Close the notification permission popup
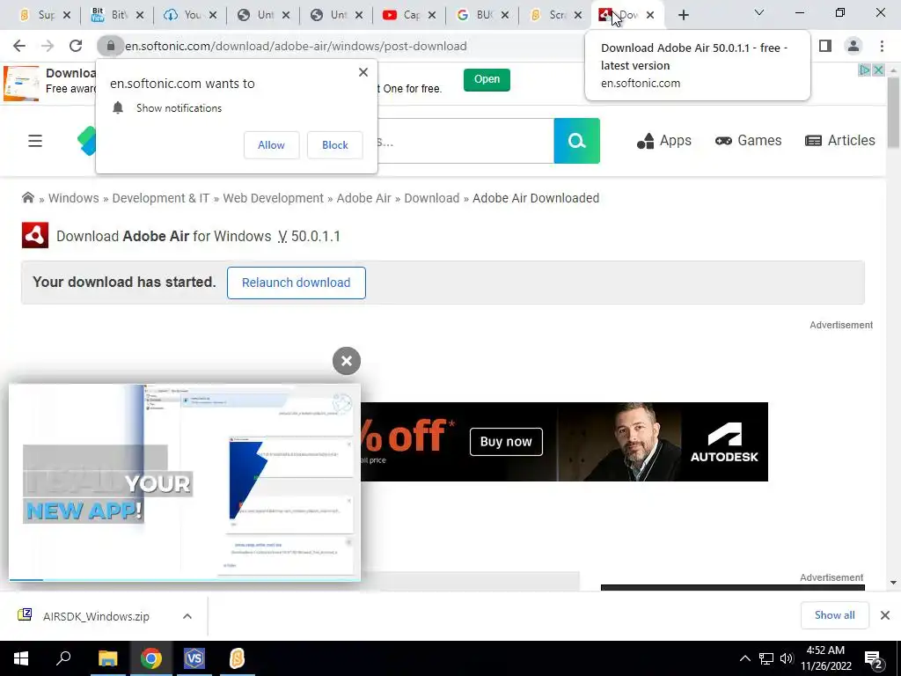 pyautogui.click(x=363, y=72)
